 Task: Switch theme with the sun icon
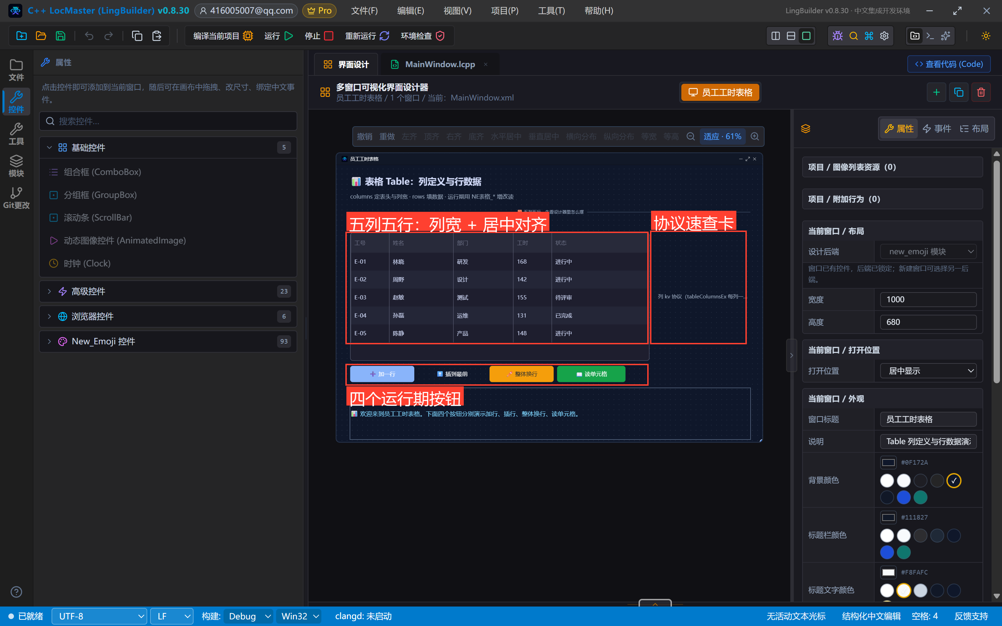coord(986,36)
